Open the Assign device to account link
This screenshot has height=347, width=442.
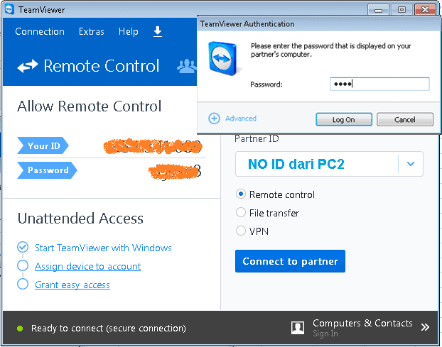coord(87,266)
